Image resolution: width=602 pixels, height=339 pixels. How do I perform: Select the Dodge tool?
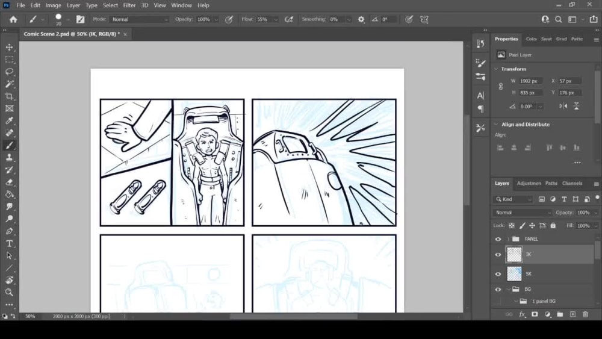click(x=9, y=219)
